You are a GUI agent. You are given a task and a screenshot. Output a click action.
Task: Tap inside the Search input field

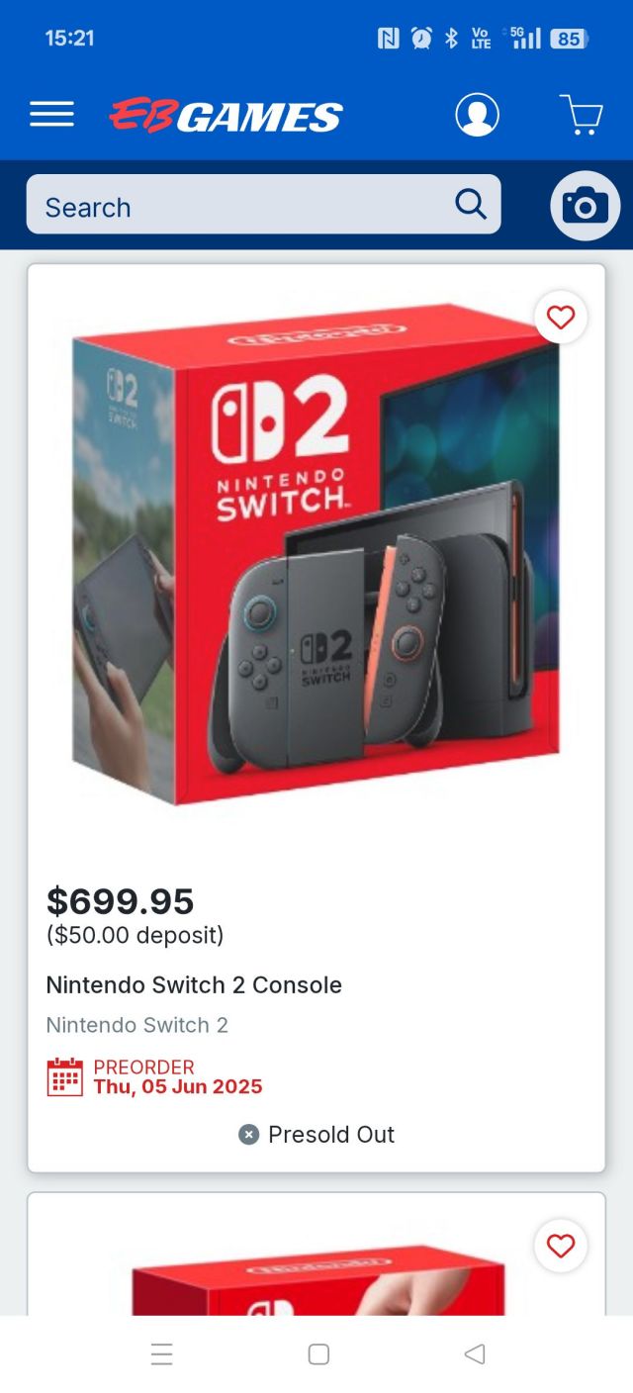[x=198, y=205]
